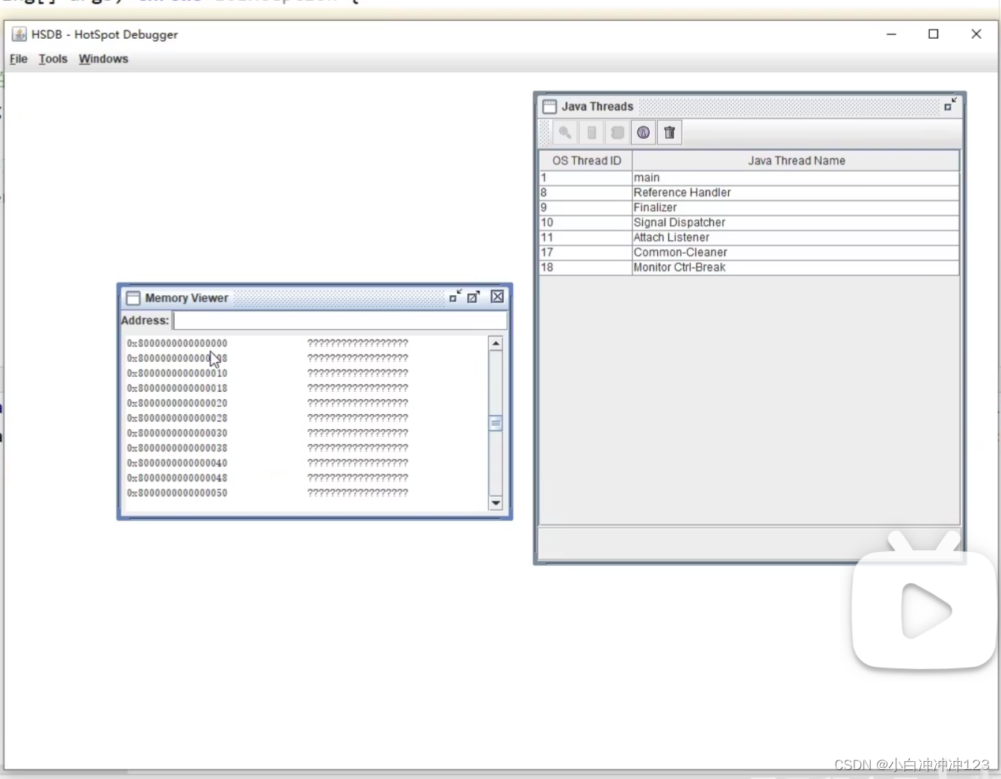The width and height of the screenshot is (1001, 779).
Task: Select the Reference Handler thread
Action: [x=749, y=193]
